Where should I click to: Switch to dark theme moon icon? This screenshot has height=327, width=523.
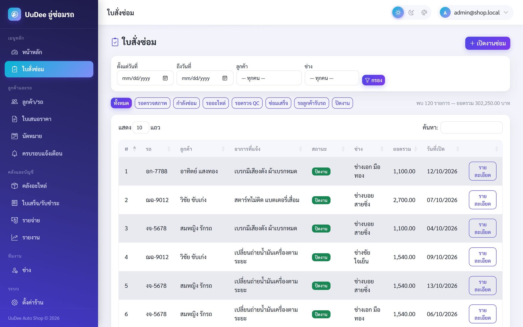click(411, 12)
